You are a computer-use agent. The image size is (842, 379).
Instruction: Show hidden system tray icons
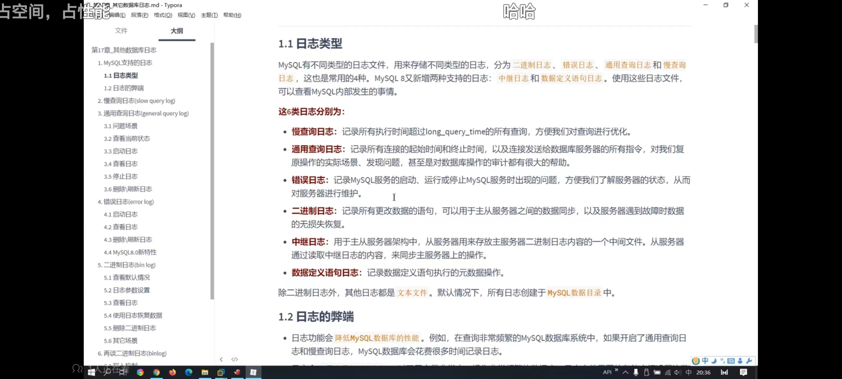pyautogui.click(x=625, y=372)
